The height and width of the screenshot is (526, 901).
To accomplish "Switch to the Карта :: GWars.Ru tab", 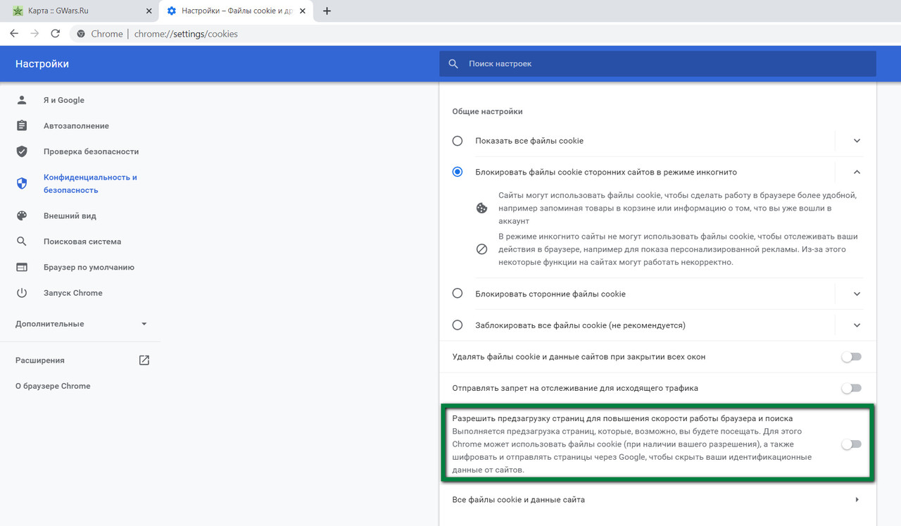I will pyautogui.click(x=79, y=11).
